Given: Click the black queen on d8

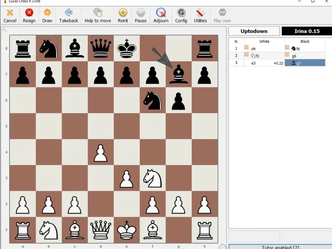Looking at the screenshot, I should [x=100, y=48].
